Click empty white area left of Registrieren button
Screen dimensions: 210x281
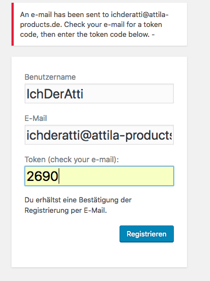71,234
